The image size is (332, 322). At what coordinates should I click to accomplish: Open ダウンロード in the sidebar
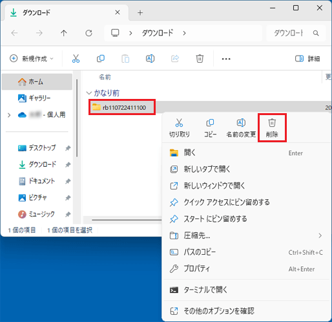point(37,164)
